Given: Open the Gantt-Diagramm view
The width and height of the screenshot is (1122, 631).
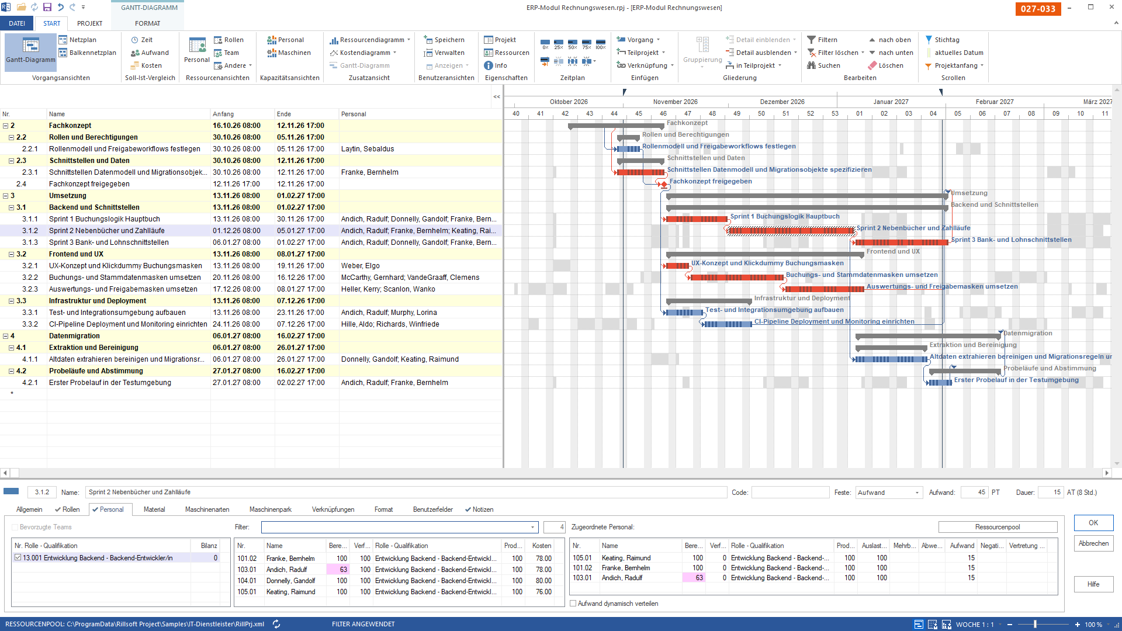Looking at the screenshot, I should (30, 51).
